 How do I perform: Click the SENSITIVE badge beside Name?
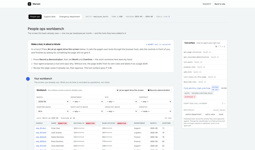pos(62,123)
